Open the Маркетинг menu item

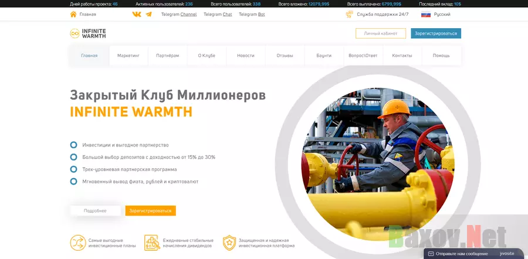click(128, 56)
